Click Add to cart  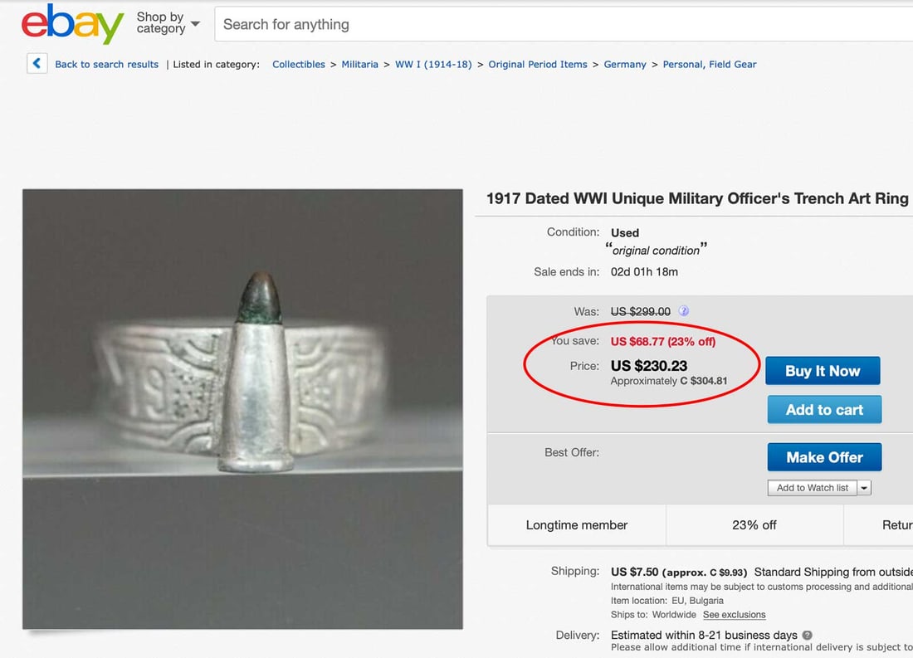[823, 409]
